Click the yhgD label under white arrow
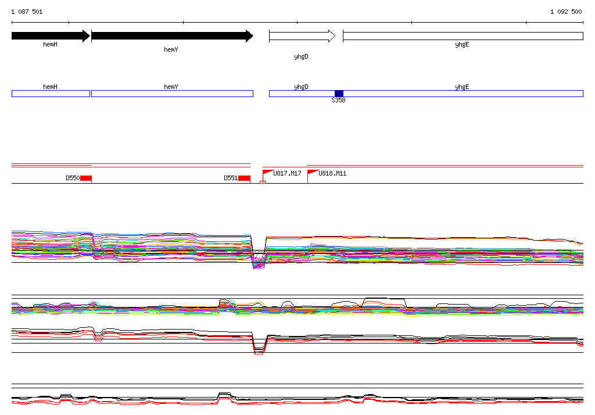Viewport: 595px width, 415px height. click(302, 56)
